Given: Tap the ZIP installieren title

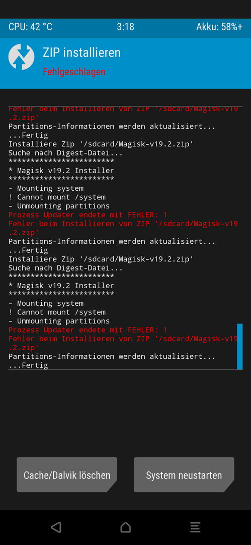Looking at the screenshot, I should [x=82, y=52].
